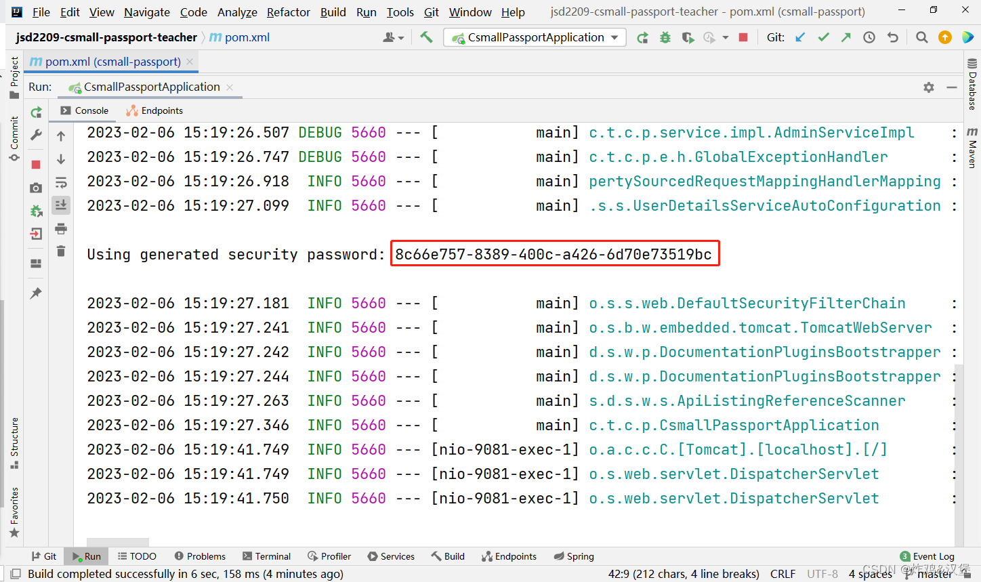Image resolution: width=981 pixels, height=582 pixels.
Task: Push commits using the Git arrow icon
Action: pos(846,37)
